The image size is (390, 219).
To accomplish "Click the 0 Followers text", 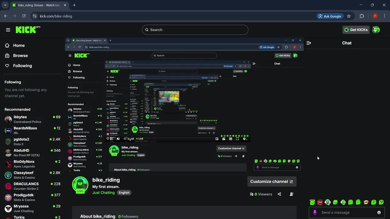I will pos(128,217).
